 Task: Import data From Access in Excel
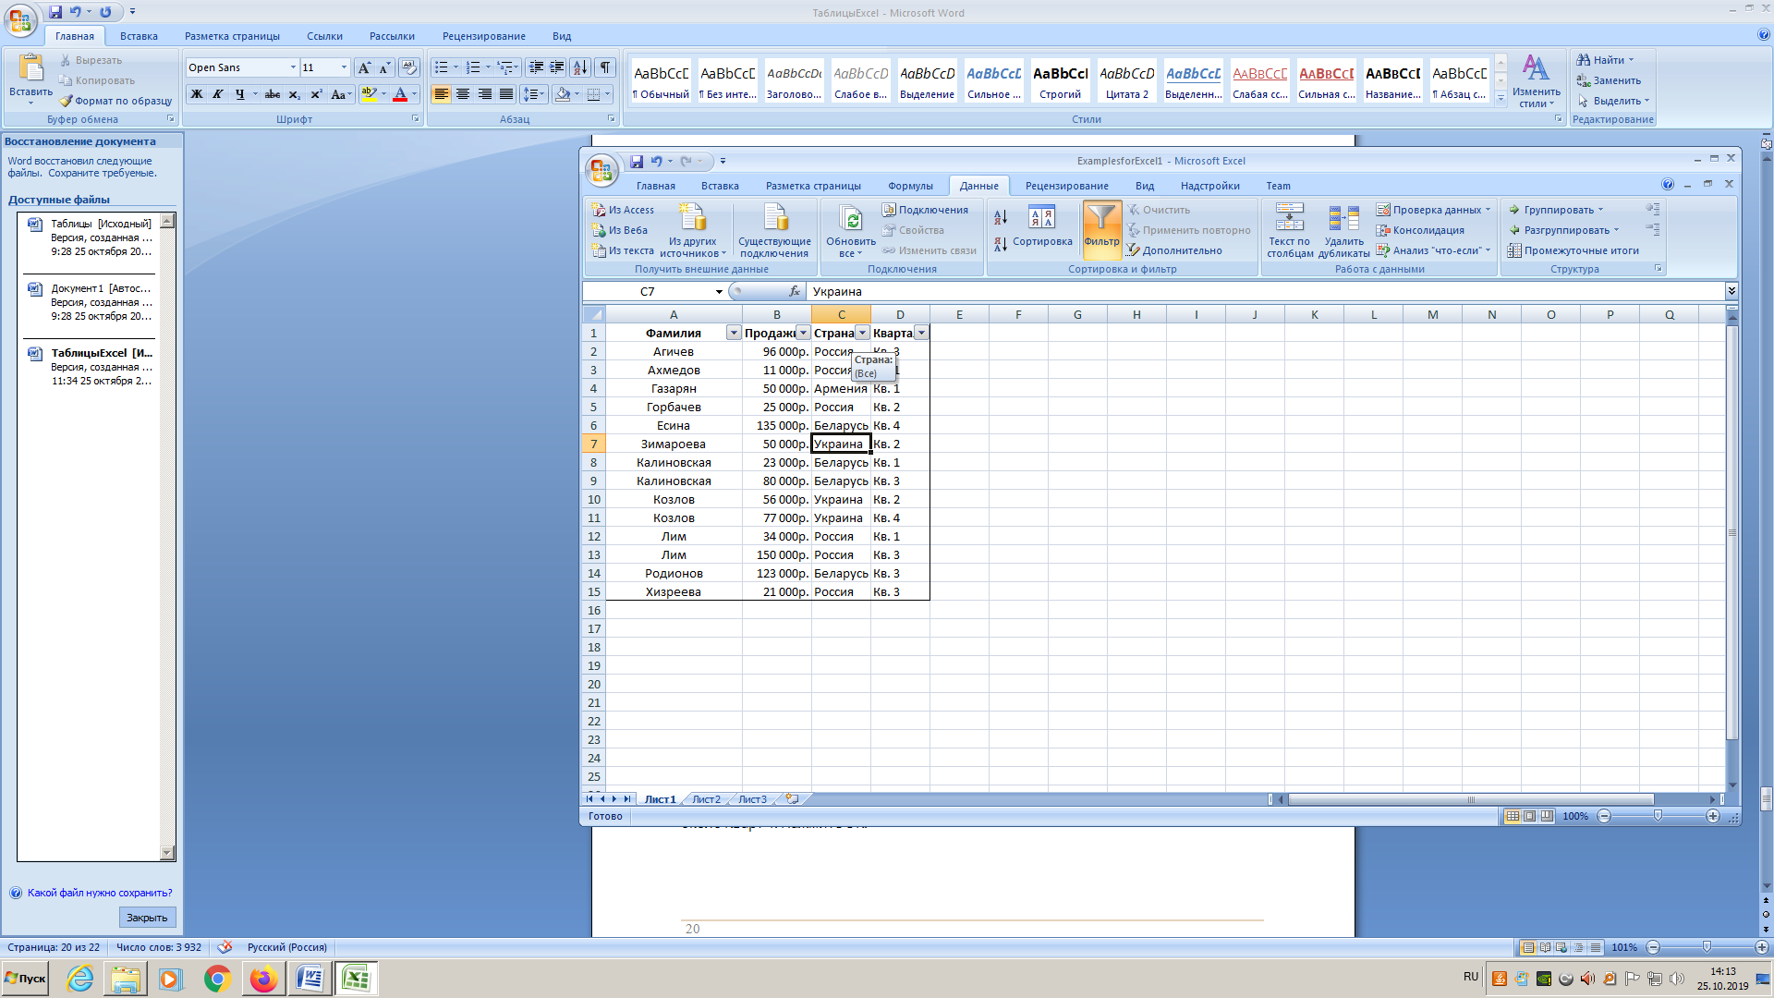[x=623, y=211]
